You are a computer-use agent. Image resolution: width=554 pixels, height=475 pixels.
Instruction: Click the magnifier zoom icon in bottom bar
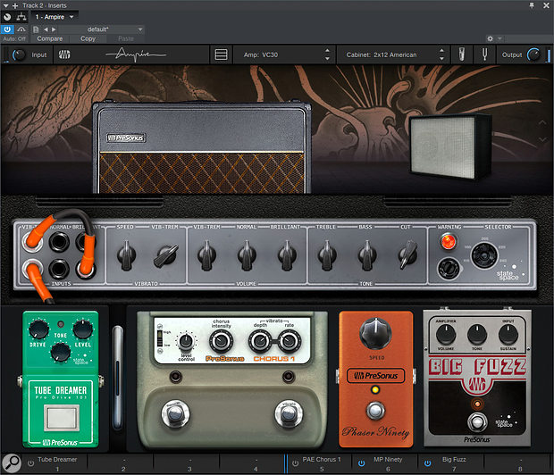tap(12, 462)
